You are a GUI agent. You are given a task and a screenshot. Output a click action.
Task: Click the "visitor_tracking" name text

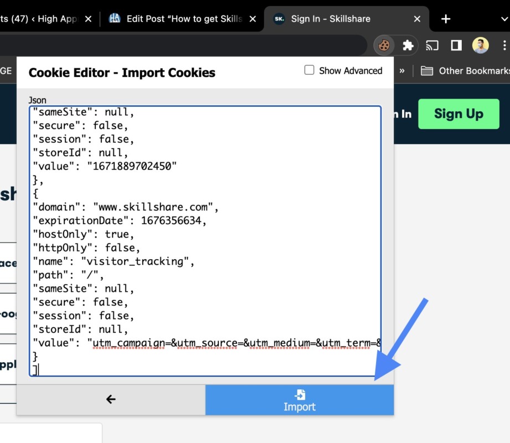pyautogui.click(x=135, y=261)
